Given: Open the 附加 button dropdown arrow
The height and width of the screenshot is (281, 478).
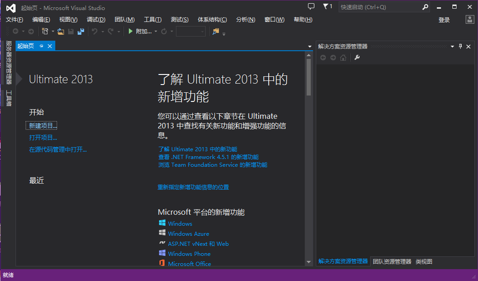Looking at the screenshot, I should click(156, 32).
